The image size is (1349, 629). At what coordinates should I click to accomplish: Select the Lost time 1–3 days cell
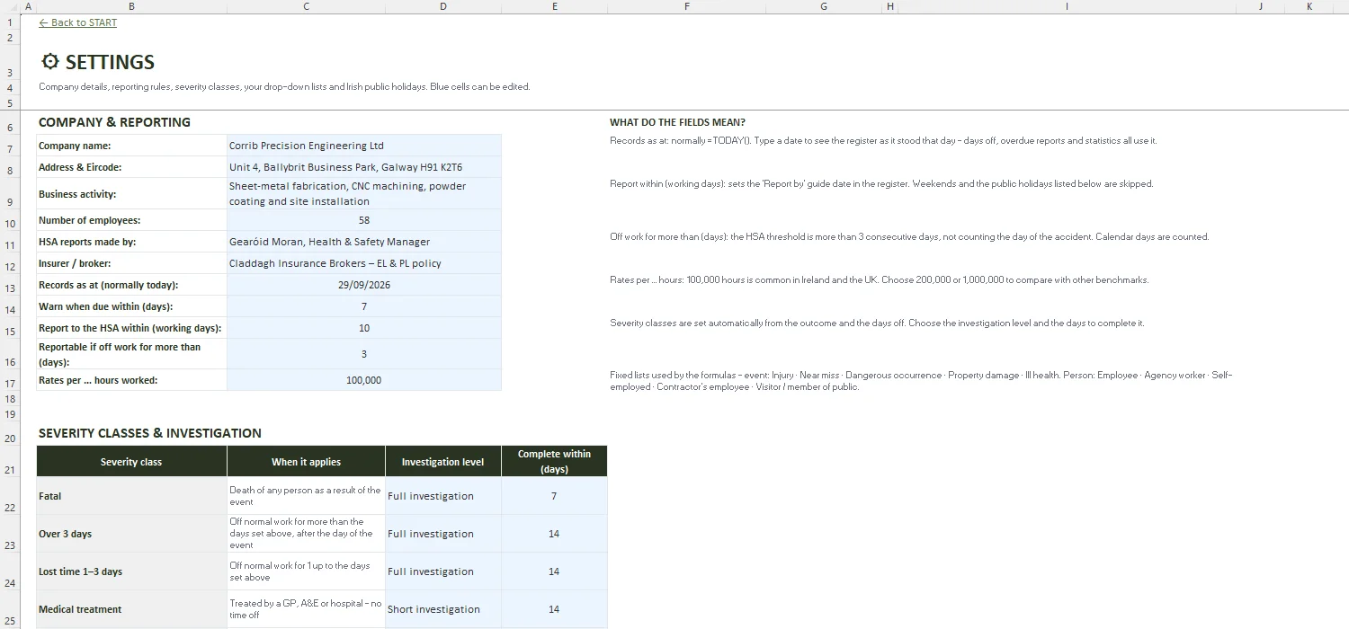131,571
